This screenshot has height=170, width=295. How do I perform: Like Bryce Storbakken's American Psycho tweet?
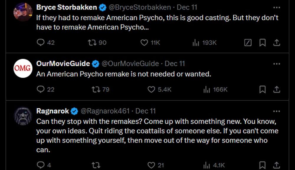(x=144, y=43)
